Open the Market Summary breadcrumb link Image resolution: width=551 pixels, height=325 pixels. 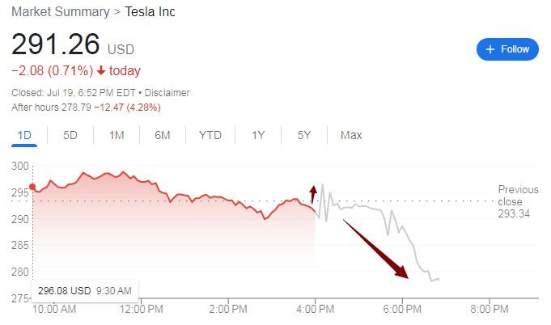tap(61, 12)
